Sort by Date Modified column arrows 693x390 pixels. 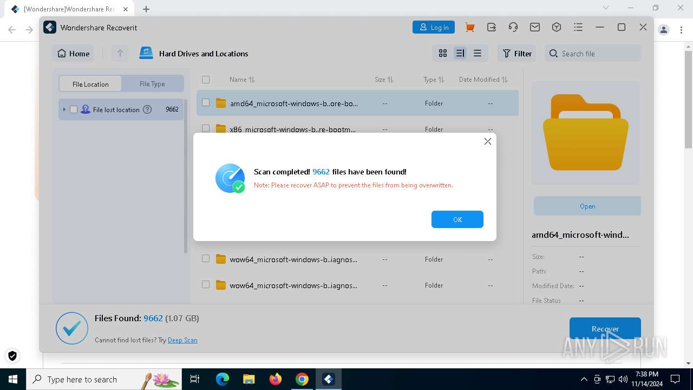click(x=505, y=80)
